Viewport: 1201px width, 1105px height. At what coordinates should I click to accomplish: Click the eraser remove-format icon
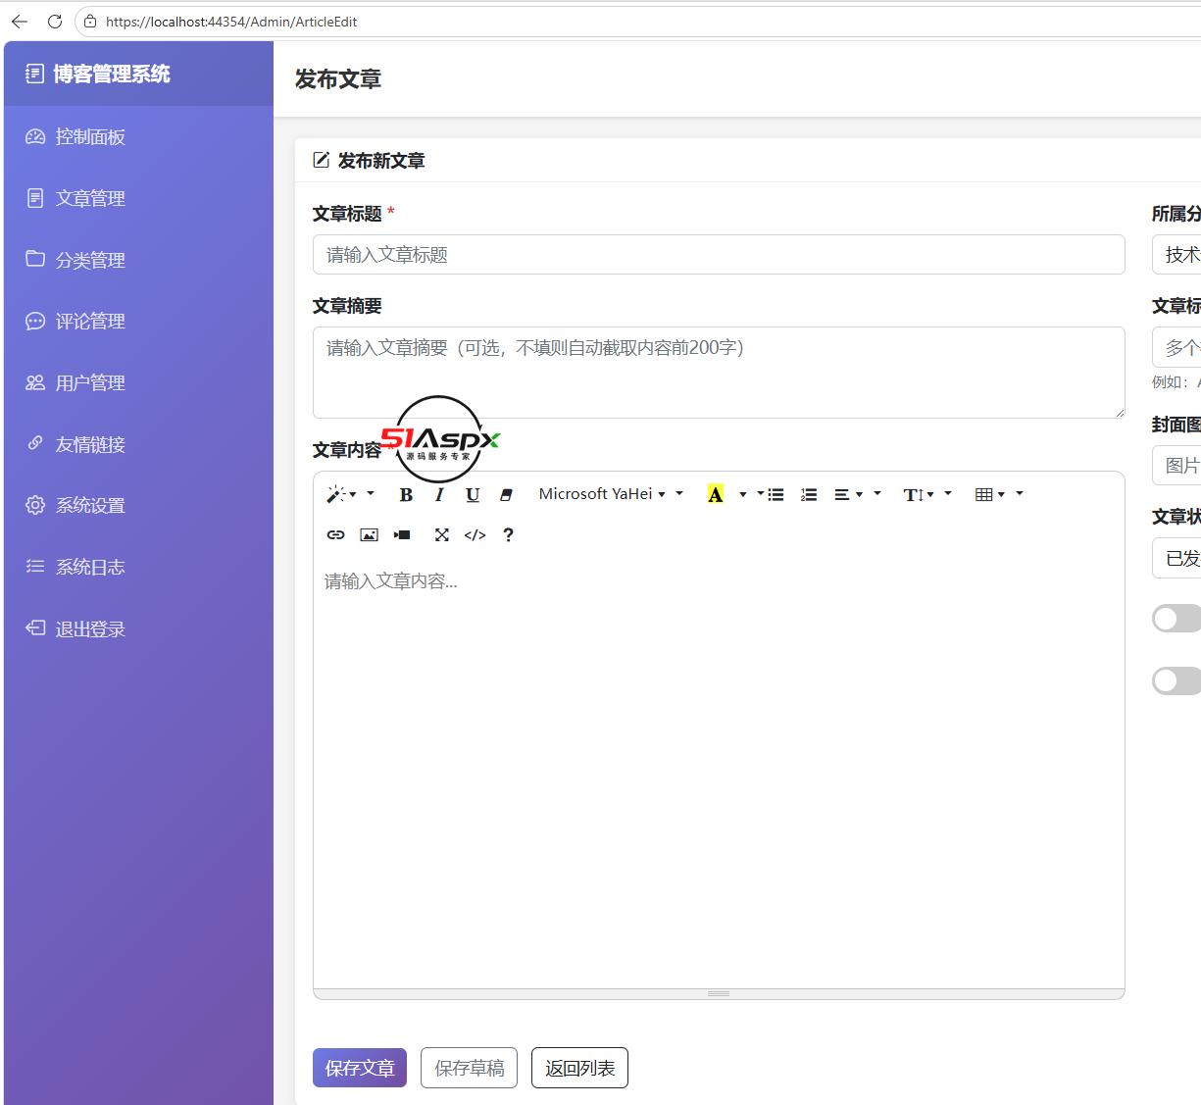(506, 495)
